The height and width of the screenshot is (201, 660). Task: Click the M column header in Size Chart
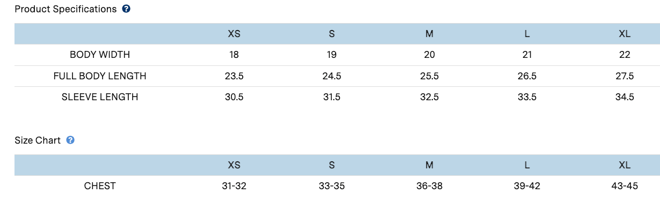(429, 165)
